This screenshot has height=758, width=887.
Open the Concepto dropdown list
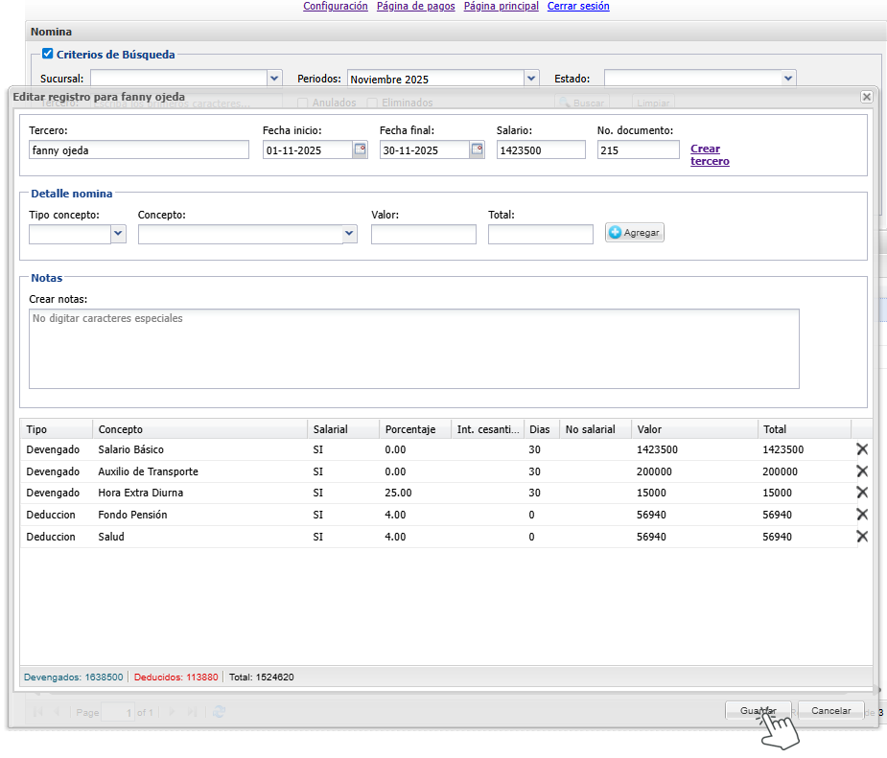[x=349, y=234]
